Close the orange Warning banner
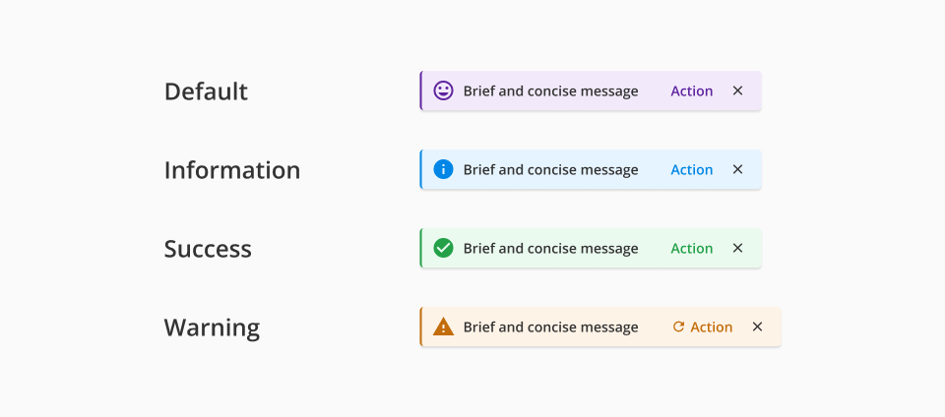This screenshot has height=417, width=945. coord(757,327)
